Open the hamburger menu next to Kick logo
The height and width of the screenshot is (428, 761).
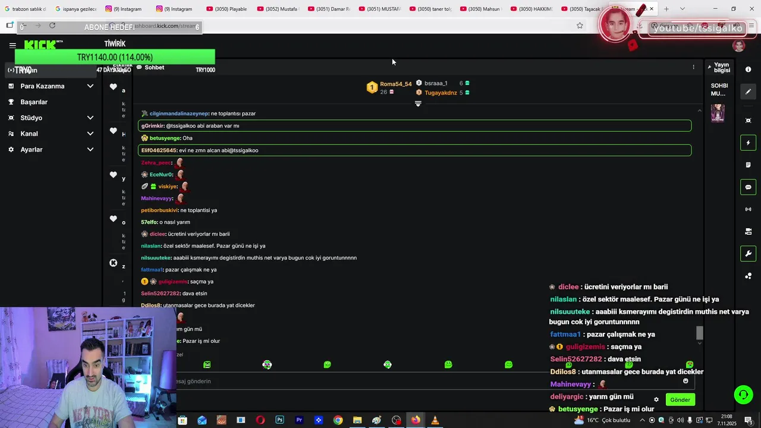click(x=12, y=45)
